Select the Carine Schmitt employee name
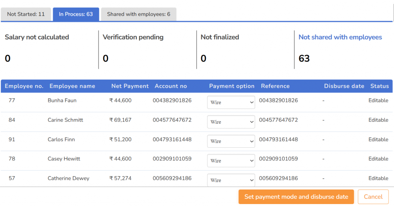This screenshot has width=394, height=206. pos(65,120)
